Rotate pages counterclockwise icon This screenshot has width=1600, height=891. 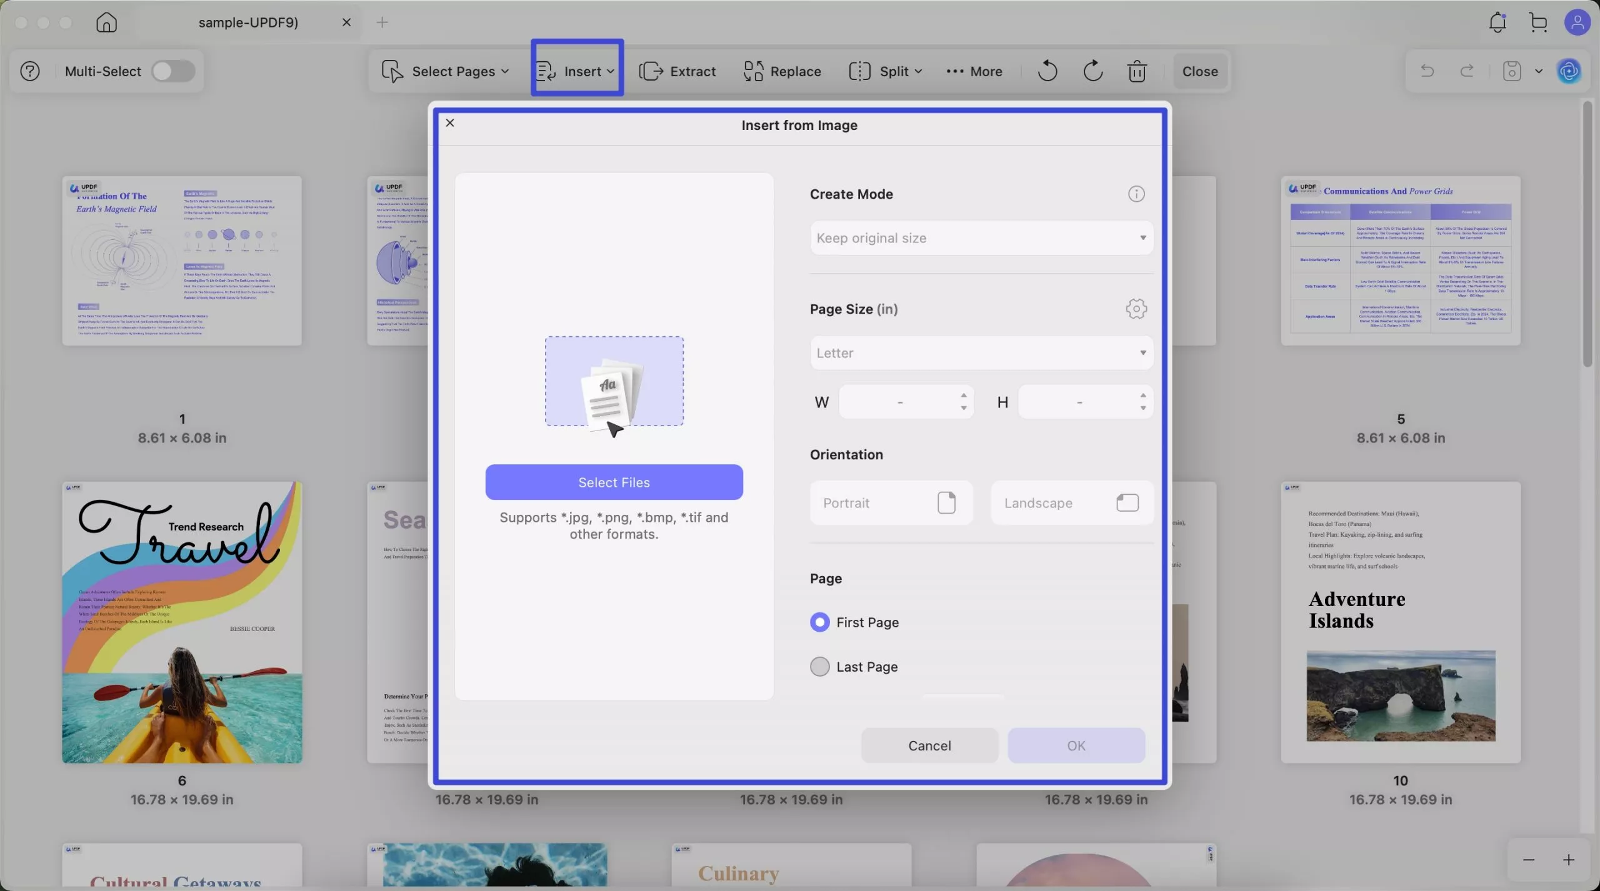(x=1047, y=71)
